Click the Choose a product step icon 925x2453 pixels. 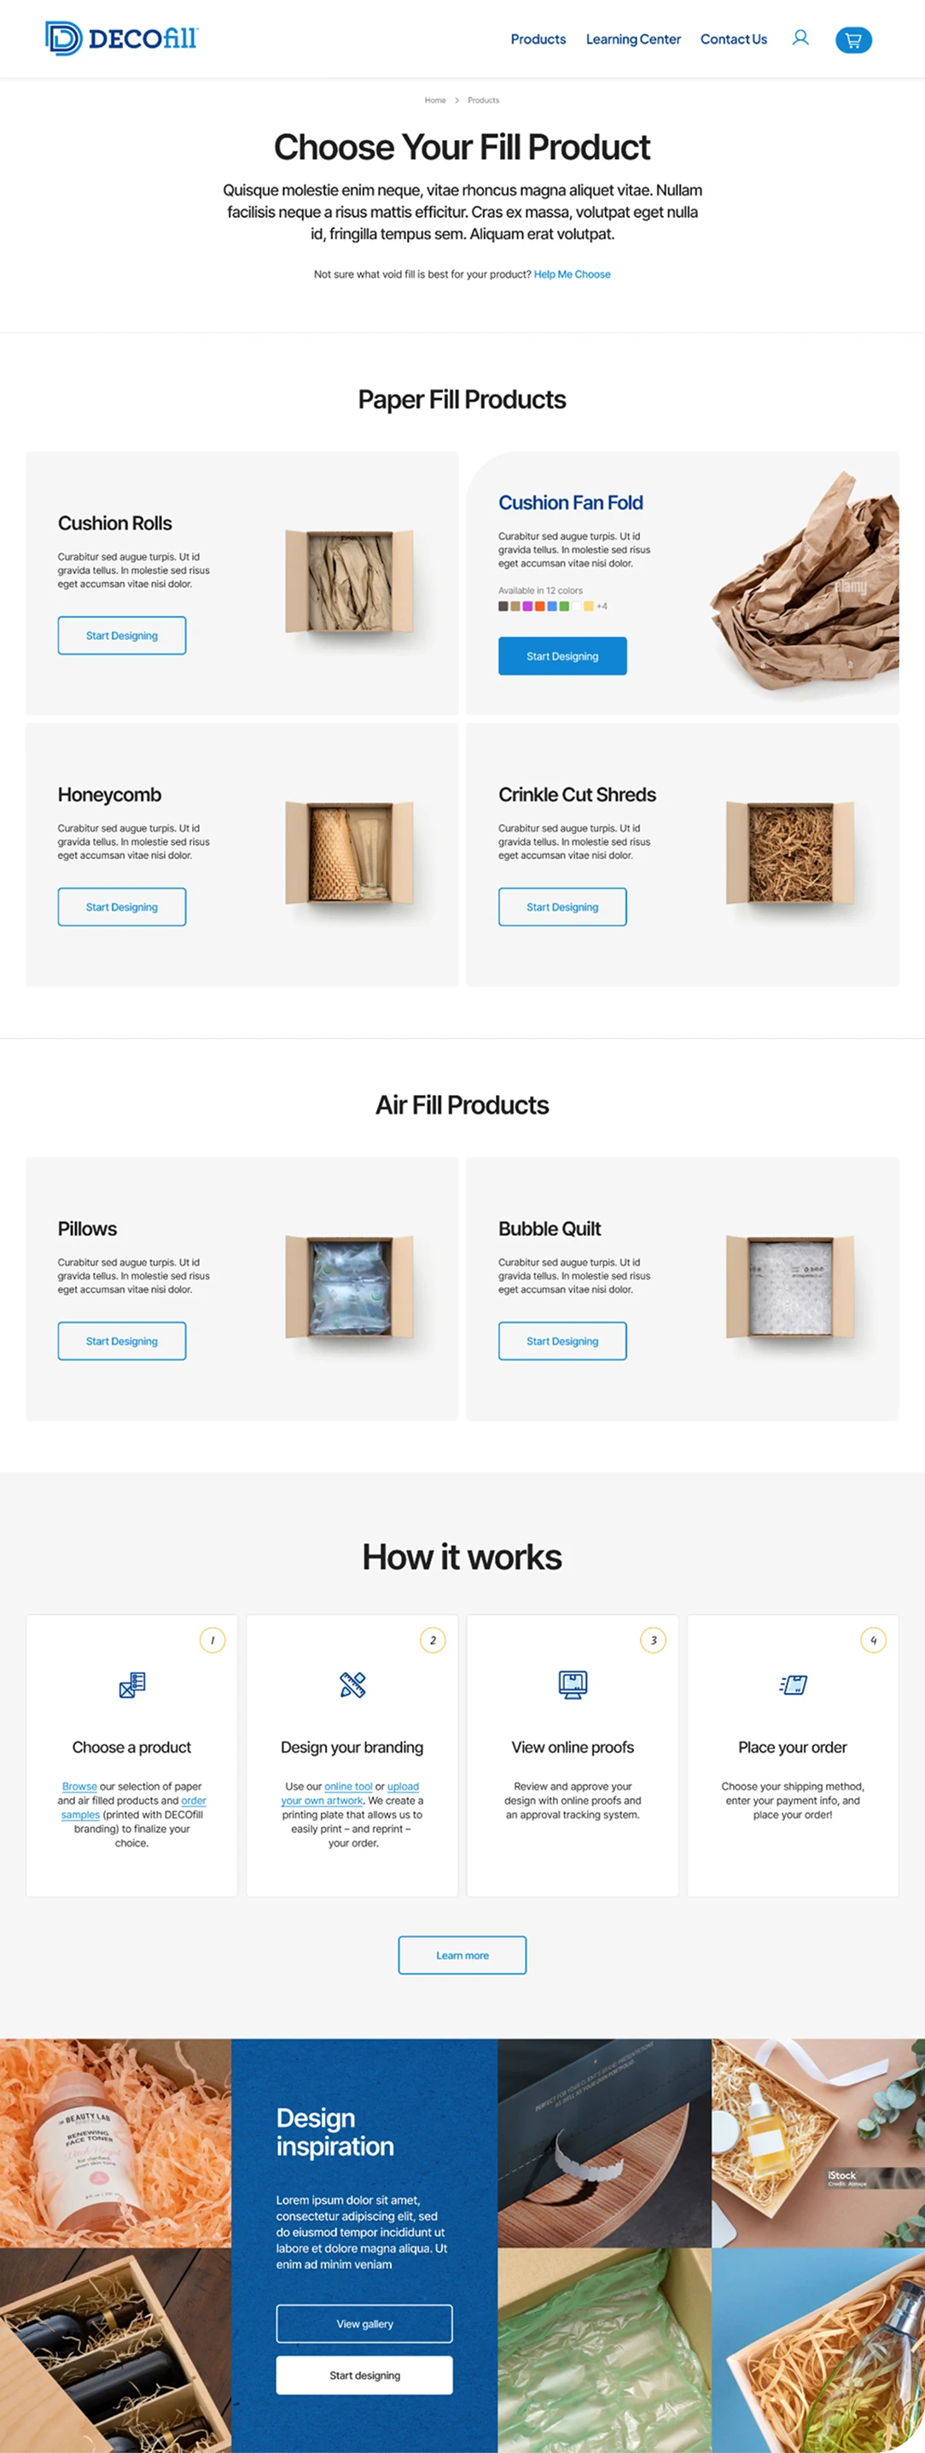tap(132, 1684)
